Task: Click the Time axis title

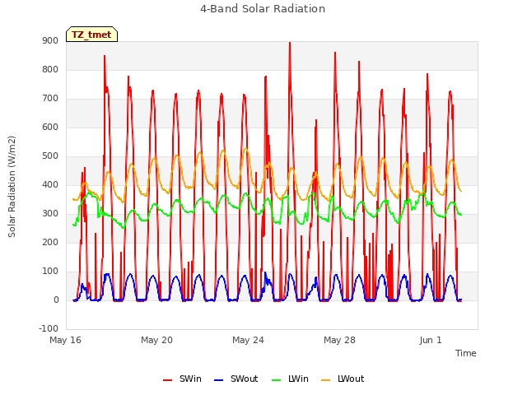Action: click(466, 353)
